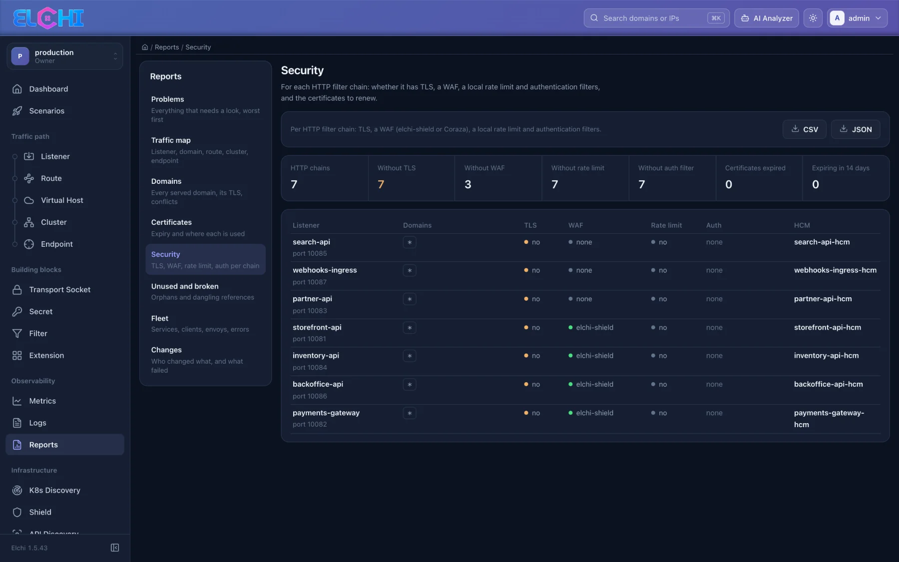Open Secret via the key icon
The image size is (899, 562).
17,312
